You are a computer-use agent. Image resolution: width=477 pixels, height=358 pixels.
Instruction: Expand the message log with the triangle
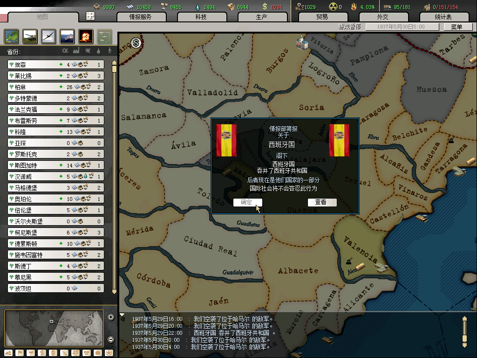pyautogui.click(x=122, y=315)
